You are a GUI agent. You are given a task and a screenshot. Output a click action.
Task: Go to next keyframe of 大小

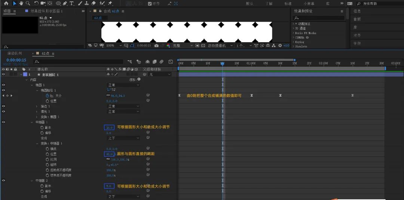(x=11, y=96)
